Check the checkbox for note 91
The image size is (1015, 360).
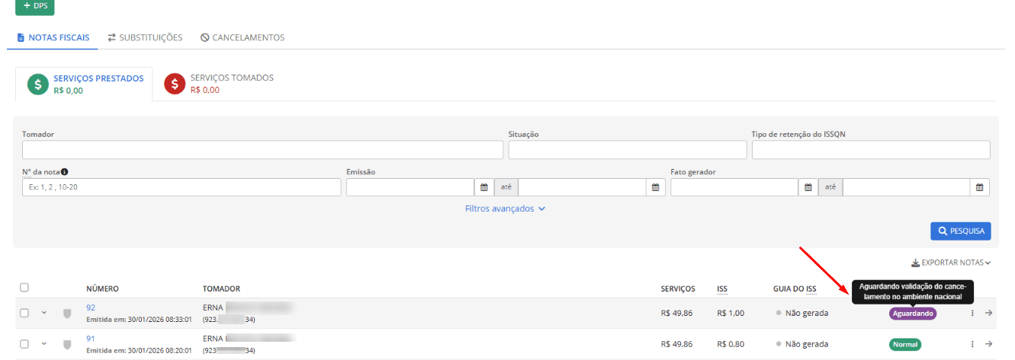(24, 344)
